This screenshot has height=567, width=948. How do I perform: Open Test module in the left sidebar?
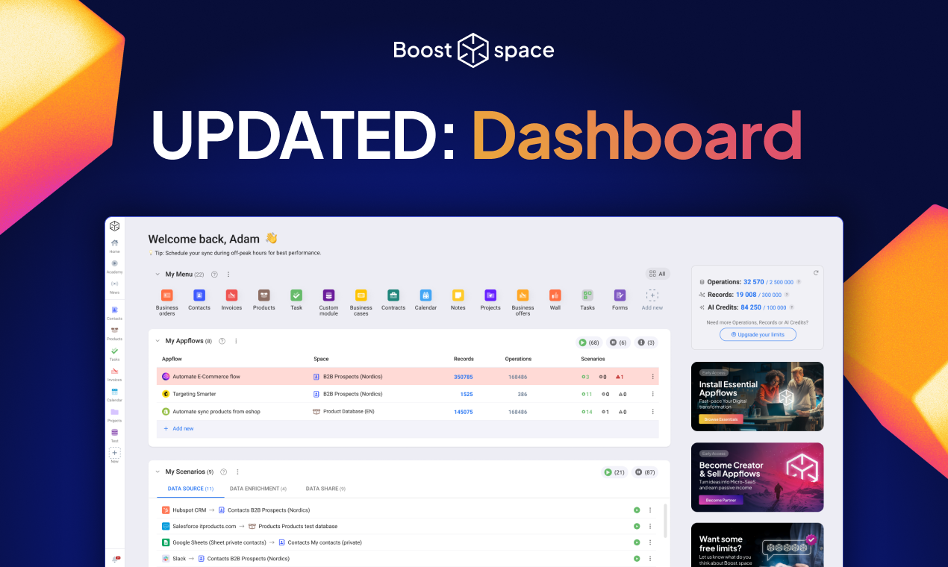pyautogui.click(x=114, y=435)
